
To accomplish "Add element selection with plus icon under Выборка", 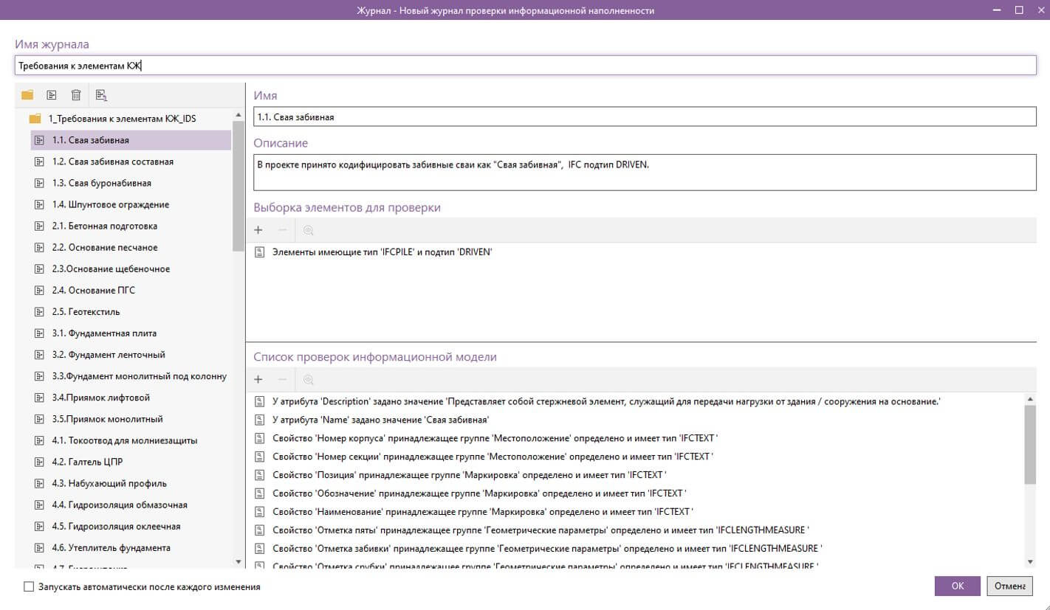I will tap(258, 230).
